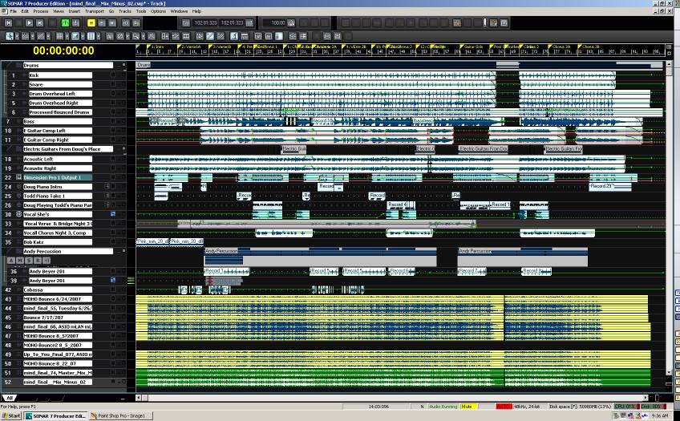This screenshot has width=680, height=421.
Task: Click the Windows Start button
Action: coord(13,416)
